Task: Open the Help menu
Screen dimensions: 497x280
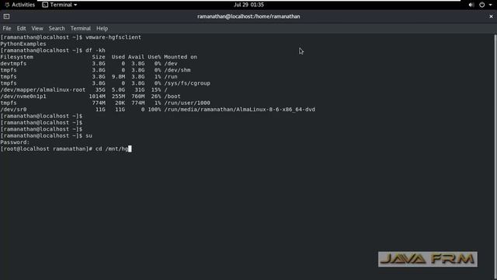Action: pyautogui.click(x=102, y=28)
